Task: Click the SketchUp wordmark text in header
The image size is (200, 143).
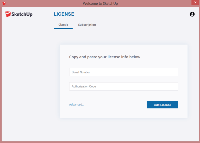Action: 22,14
